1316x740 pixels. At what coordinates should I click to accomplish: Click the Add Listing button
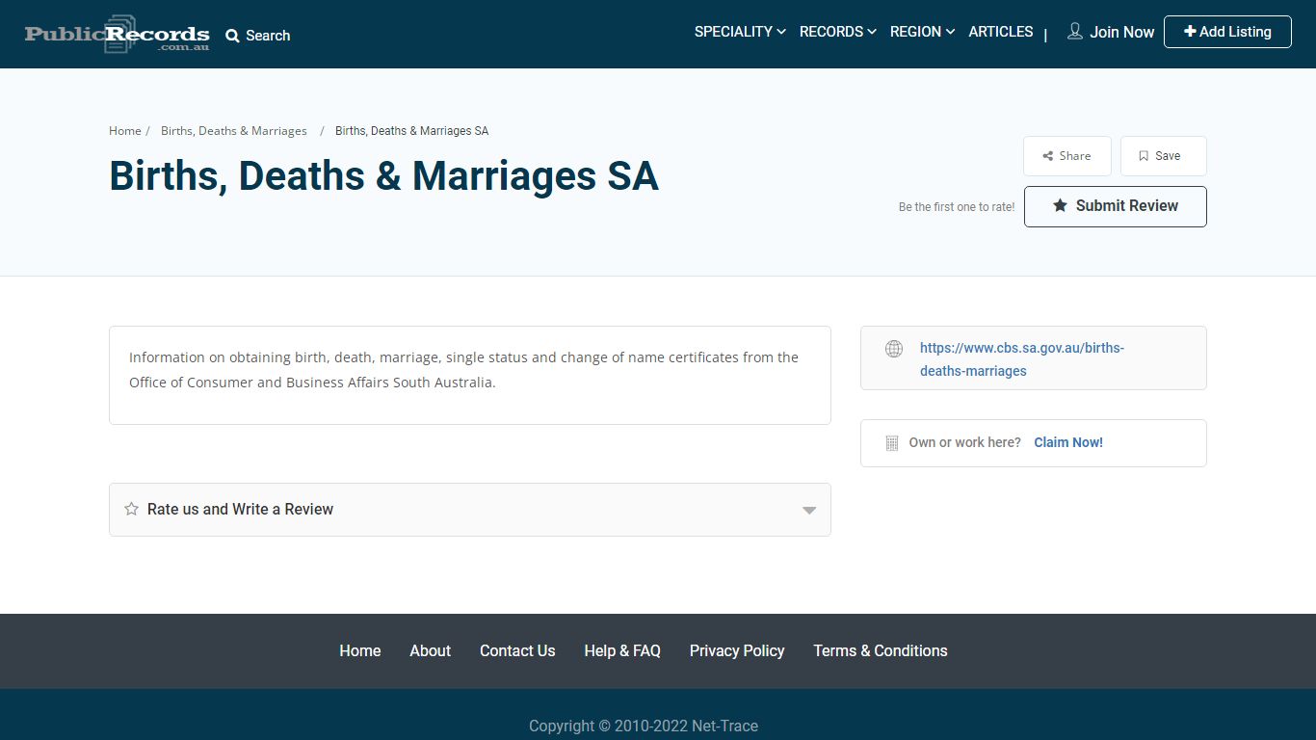click(1227, 32)
